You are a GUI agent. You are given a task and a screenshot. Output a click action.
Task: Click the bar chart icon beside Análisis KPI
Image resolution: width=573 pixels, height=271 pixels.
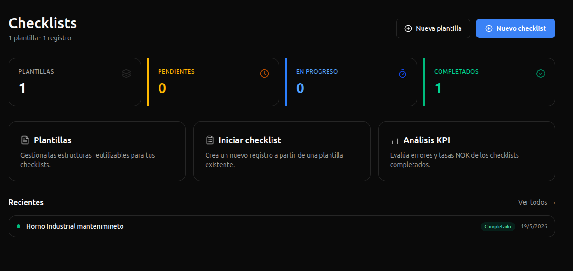(395, 140)
